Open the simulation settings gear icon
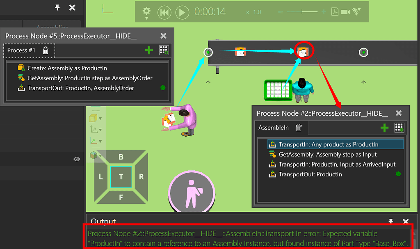Image resolution: width=420 pixels, height=249 pixels. [146, 12]
